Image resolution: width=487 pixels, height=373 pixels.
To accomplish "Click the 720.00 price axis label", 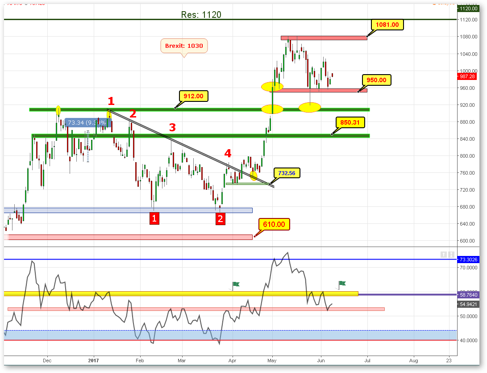I will click(x=467, y=190).
